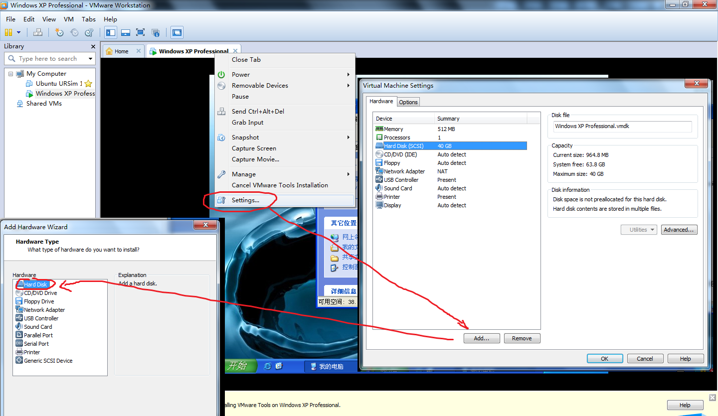Expand the Removable Devices submenu
Viewport: 718px width, 416px height.
(x=285, y=86)
